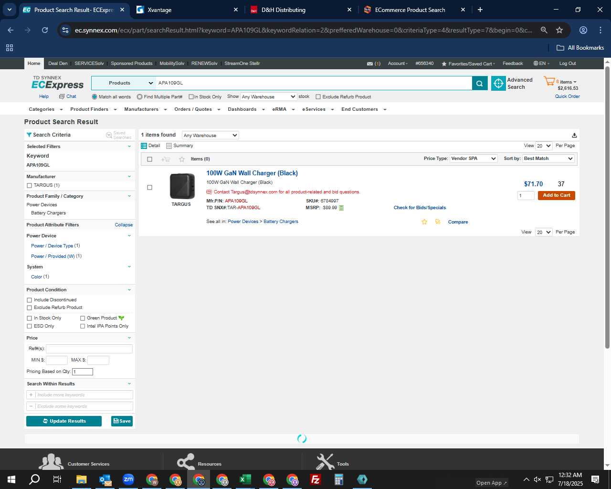Click the magnifier search button beside APA109GL

click(479, 83)
